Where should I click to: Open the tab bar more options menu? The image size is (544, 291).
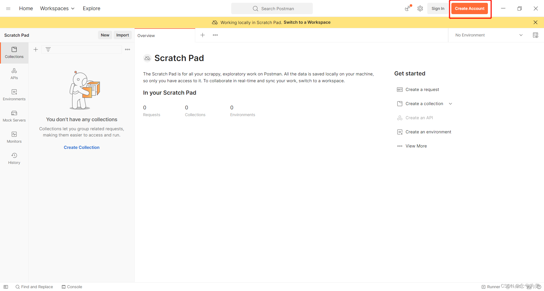(215, 35)
